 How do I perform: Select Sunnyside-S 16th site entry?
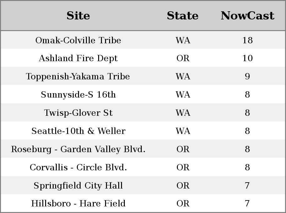pos(78,94)
